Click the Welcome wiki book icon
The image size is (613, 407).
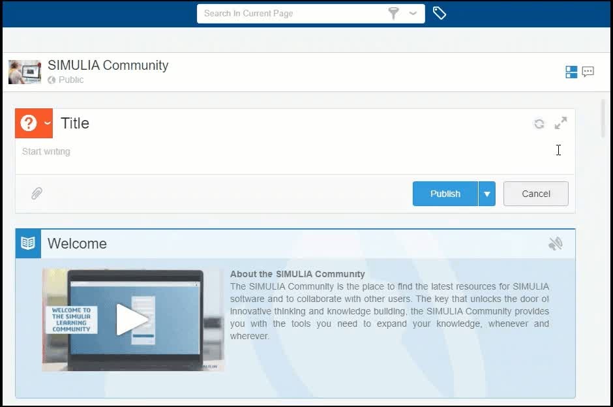pyautogui.click(x=28, y=243)
